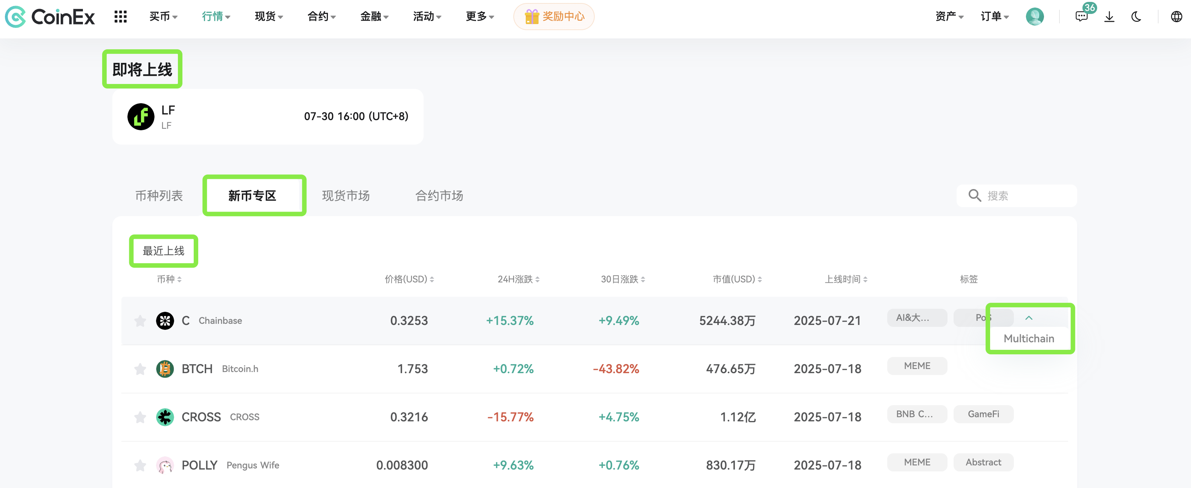1191x488 pixels.
Task: Open the apps grid menu icon
Action: click(121, 17)
